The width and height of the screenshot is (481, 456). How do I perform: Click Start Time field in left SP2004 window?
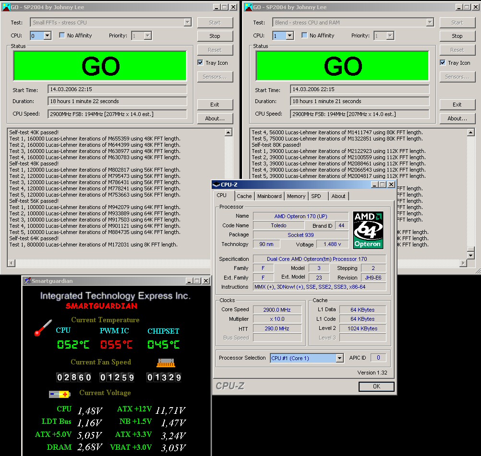coord(117,89)
